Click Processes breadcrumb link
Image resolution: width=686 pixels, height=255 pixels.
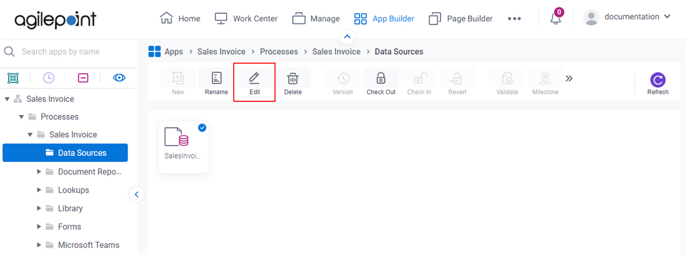click(x=279, y=52)
